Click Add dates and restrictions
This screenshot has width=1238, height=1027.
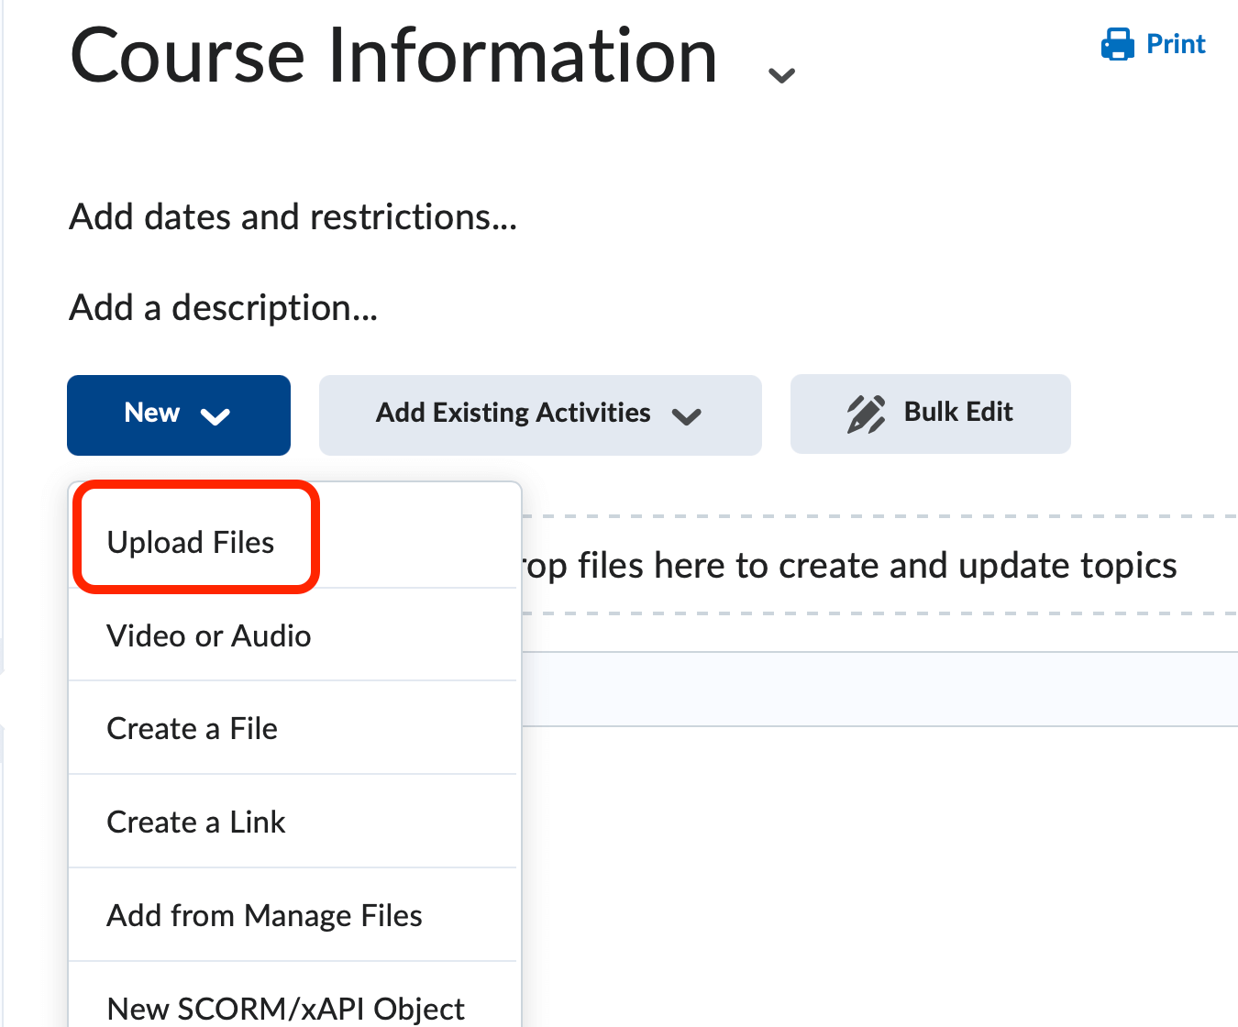tap(292, 217)
